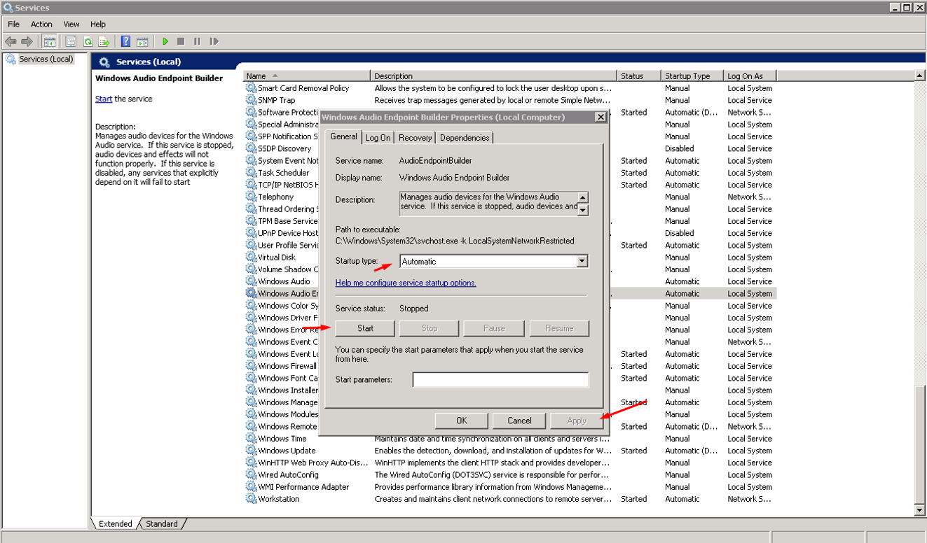This screenshot has width=927, height=543.
Task: Select Services (Local) in the console tree
Action: click(46, 59)
